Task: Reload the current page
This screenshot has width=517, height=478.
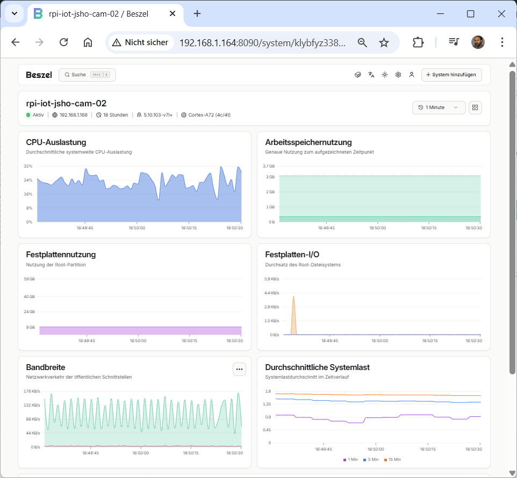Action: pos(63,42)
